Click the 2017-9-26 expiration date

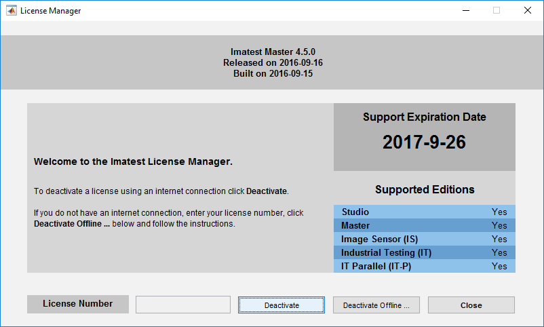pos(424,142)
